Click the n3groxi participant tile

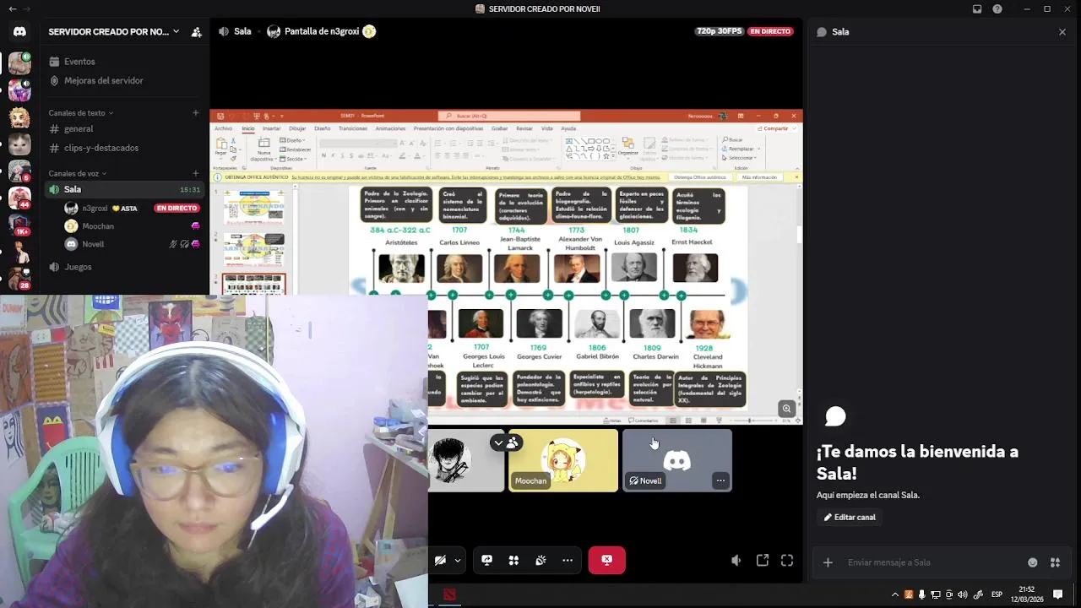(465, 460)
